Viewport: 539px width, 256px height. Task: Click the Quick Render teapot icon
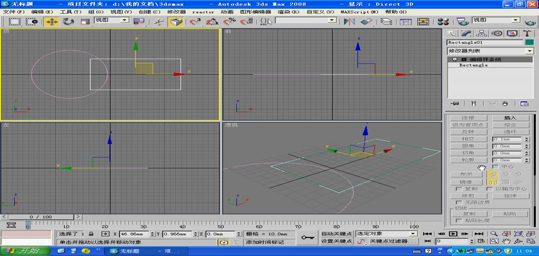[531, 22]
